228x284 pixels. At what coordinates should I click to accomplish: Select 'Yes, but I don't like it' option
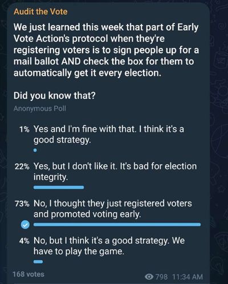[115, 172]
